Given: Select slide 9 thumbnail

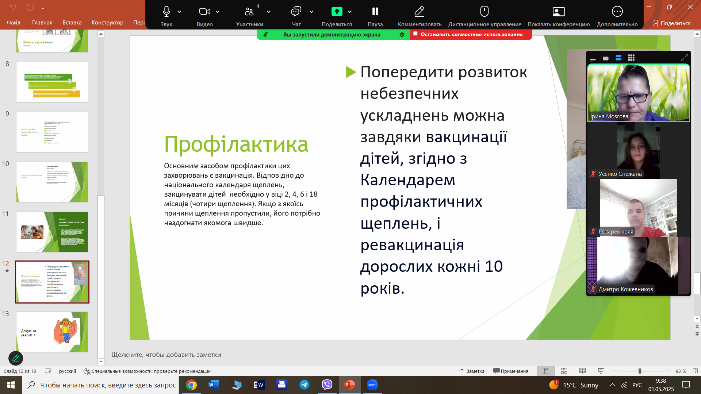Looking at the screenshot, I should [52, 132].
